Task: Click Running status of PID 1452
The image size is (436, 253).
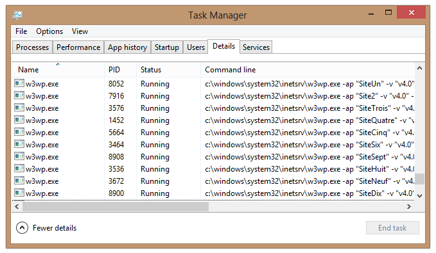Action: pos(155,120)
